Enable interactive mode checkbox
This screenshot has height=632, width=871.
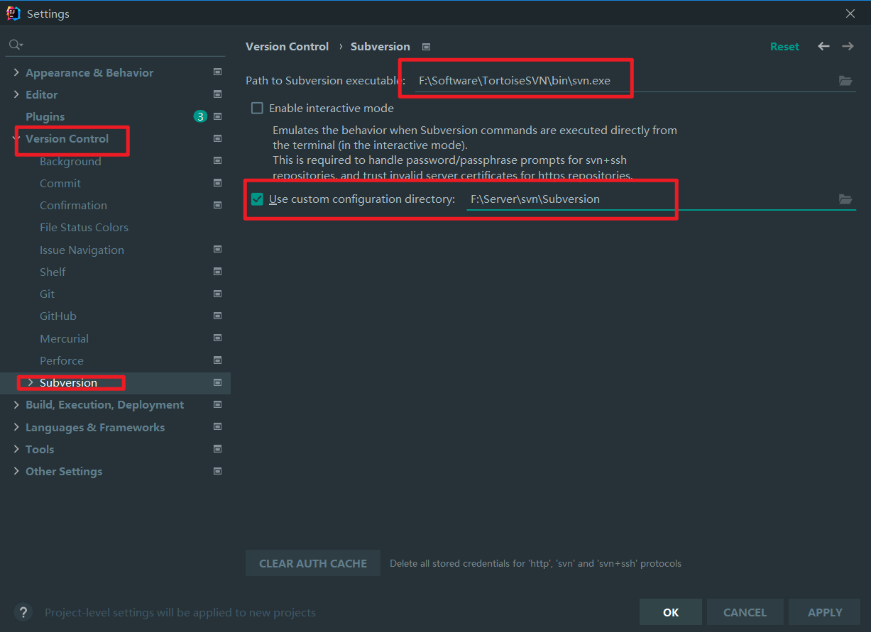coord(257,109)
